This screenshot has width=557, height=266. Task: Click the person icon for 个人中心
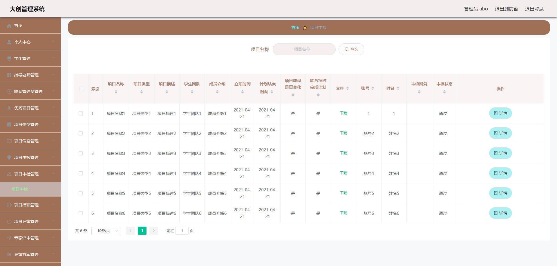(9, 42)
